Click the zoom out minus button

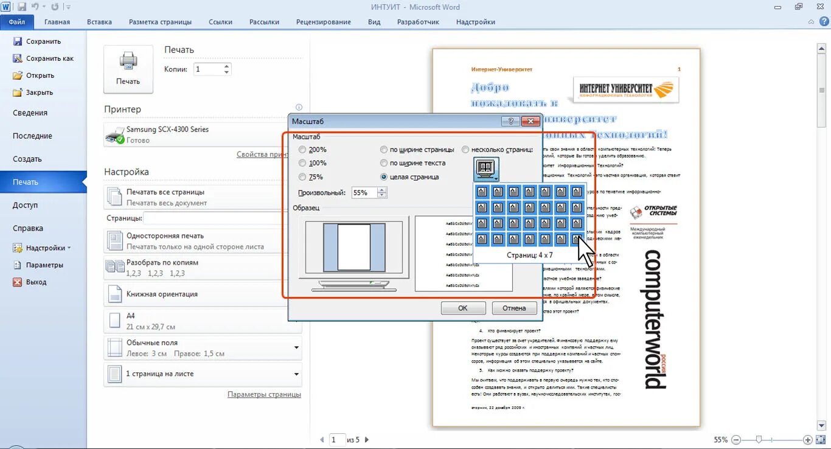click(736, 439)
